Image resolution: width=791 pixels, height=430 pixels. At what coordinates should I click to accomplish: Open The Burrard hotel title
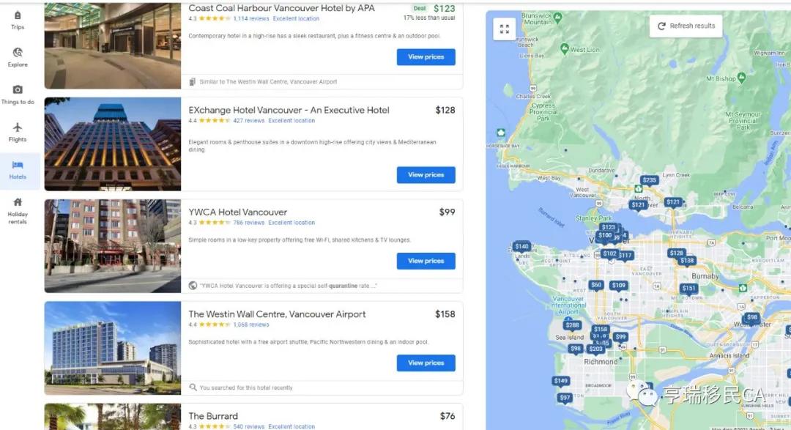tap(213, 416)
